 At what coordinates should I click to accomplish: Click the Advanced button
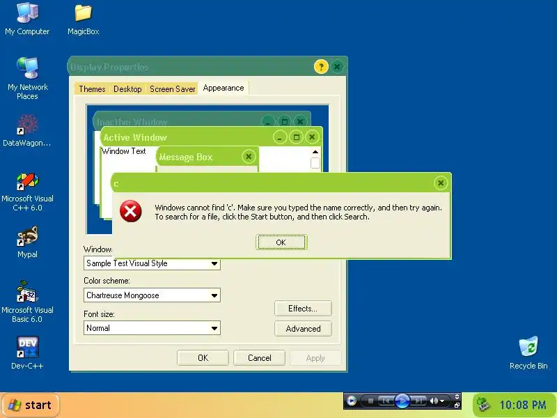(x=303, y=329)
